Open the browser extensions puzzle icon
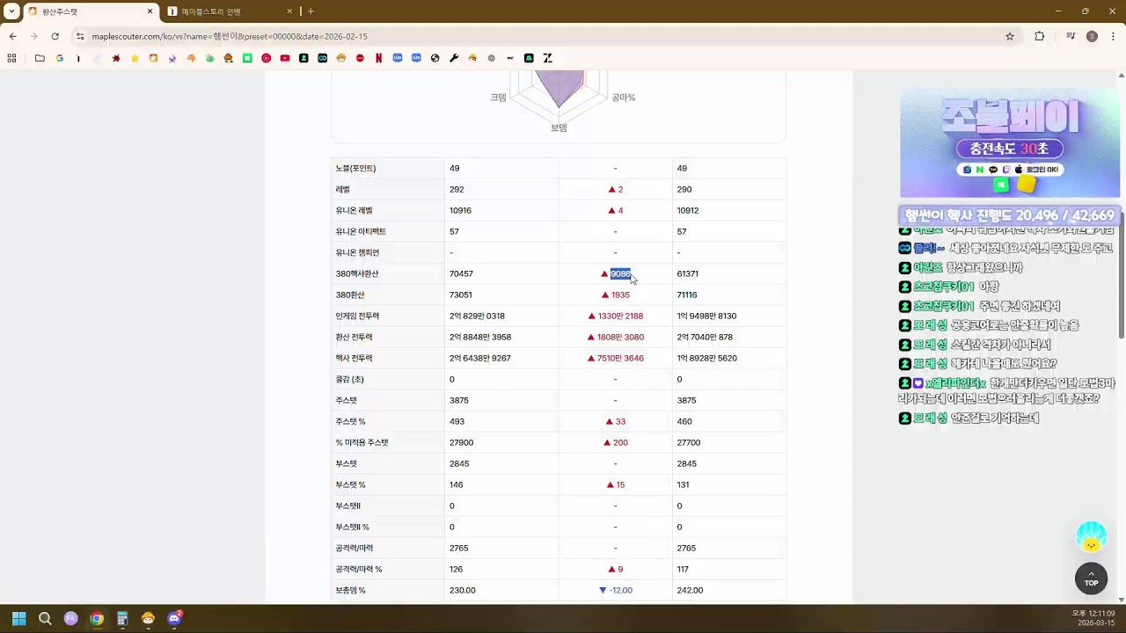 click(1040, 36)
